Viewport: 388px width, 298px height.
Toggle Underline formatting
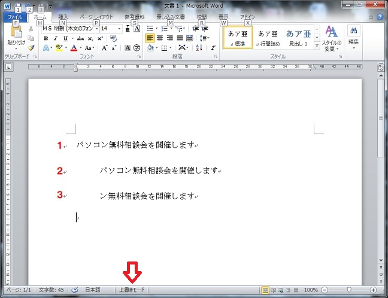65,38
